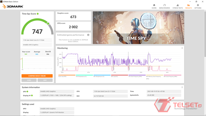Click the Load button
The image size is (206, 116).
point(29,80)
